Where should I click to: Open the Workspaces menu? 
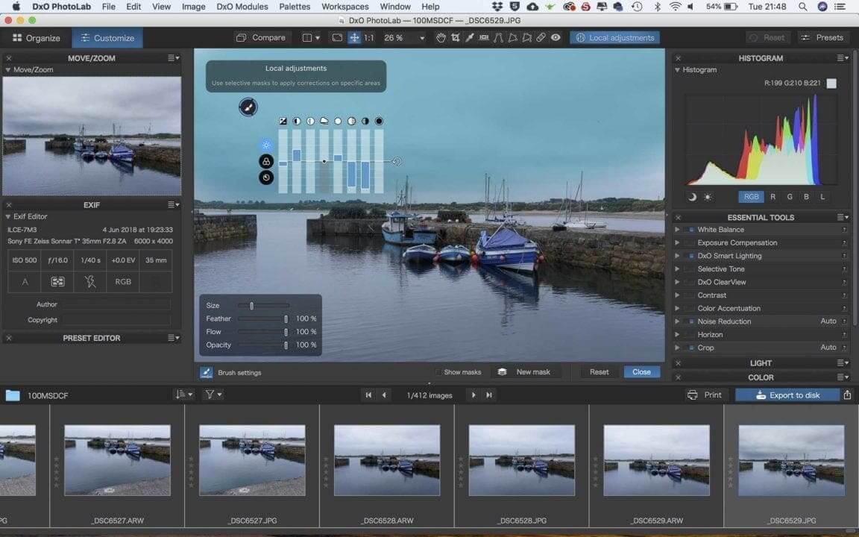[x=345, y=7]
